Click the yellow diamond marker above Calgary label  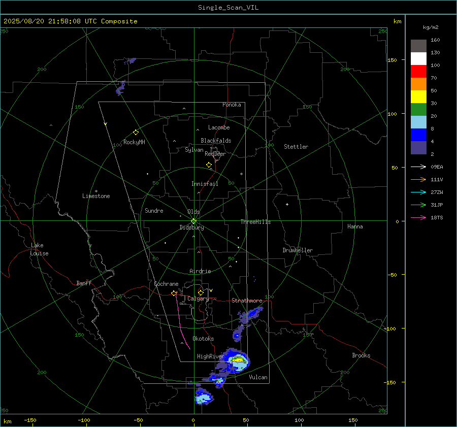[x=201, y=292]
